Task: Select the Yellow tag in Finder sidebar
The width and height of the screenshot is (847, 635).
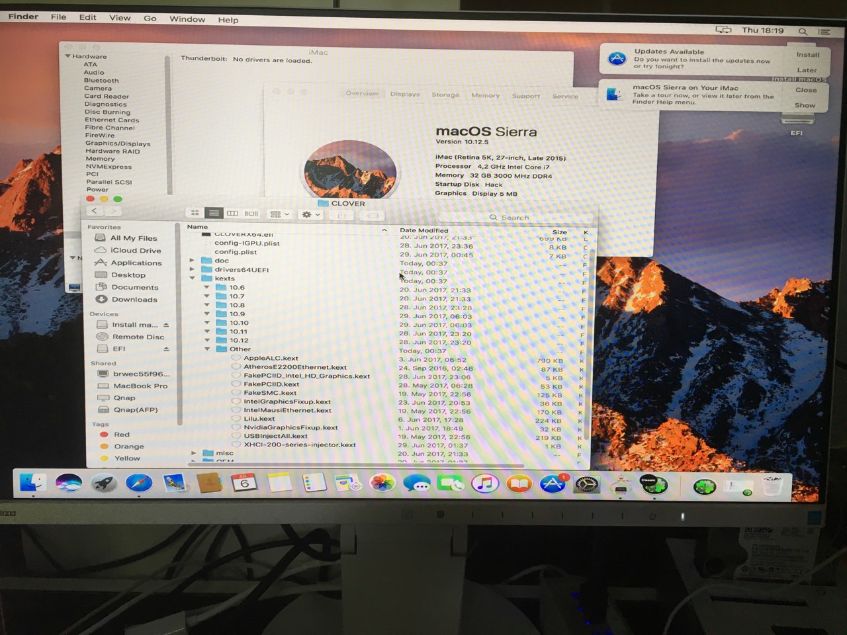Action: click(x=127, y=458)
